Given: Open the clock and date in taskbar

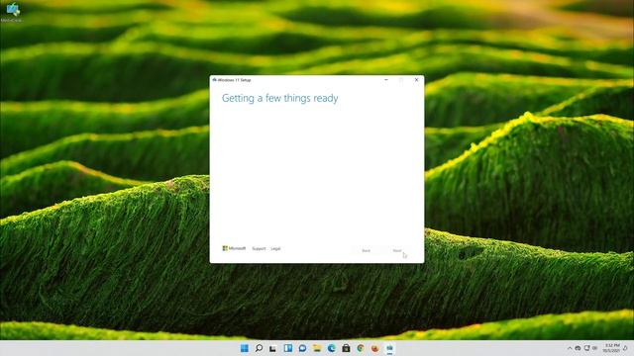Looking at the screenshot, I should click(x=612, y=348).
